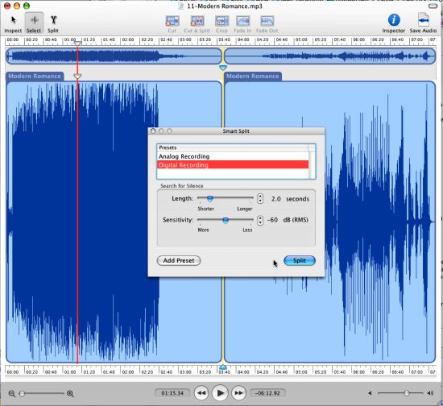Click the 05:00 mark on bottom ruler

pos(301,372)
